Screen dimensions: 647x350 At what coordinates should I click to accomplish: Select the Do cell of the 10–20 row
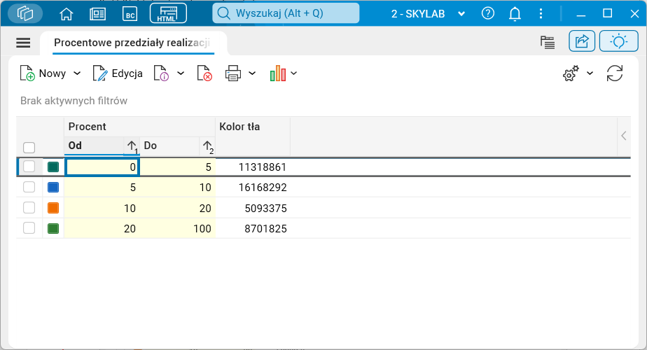[177, 208]
